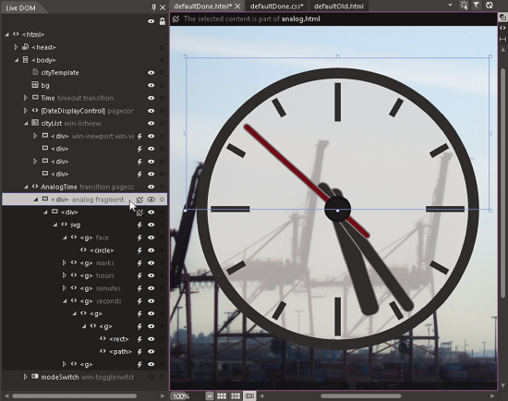Hide the AnalogTime element
This screenshot has width=508, height=401.
[151, 187]
